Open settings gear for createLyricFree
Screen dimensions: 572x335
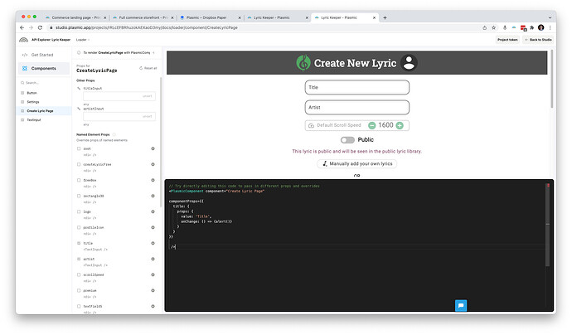[153, 164]
